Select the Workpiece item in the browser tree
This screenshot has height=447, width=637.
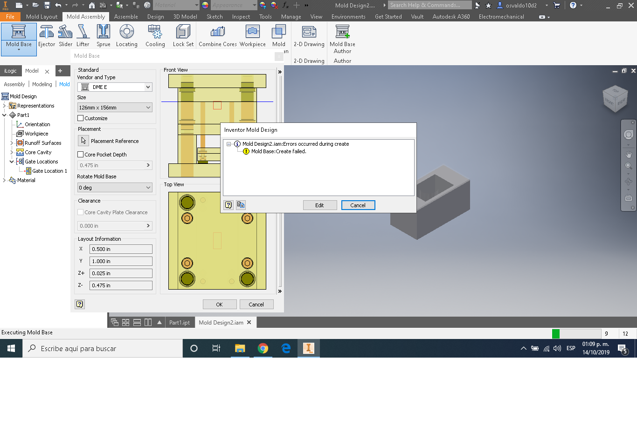[36, 134]
